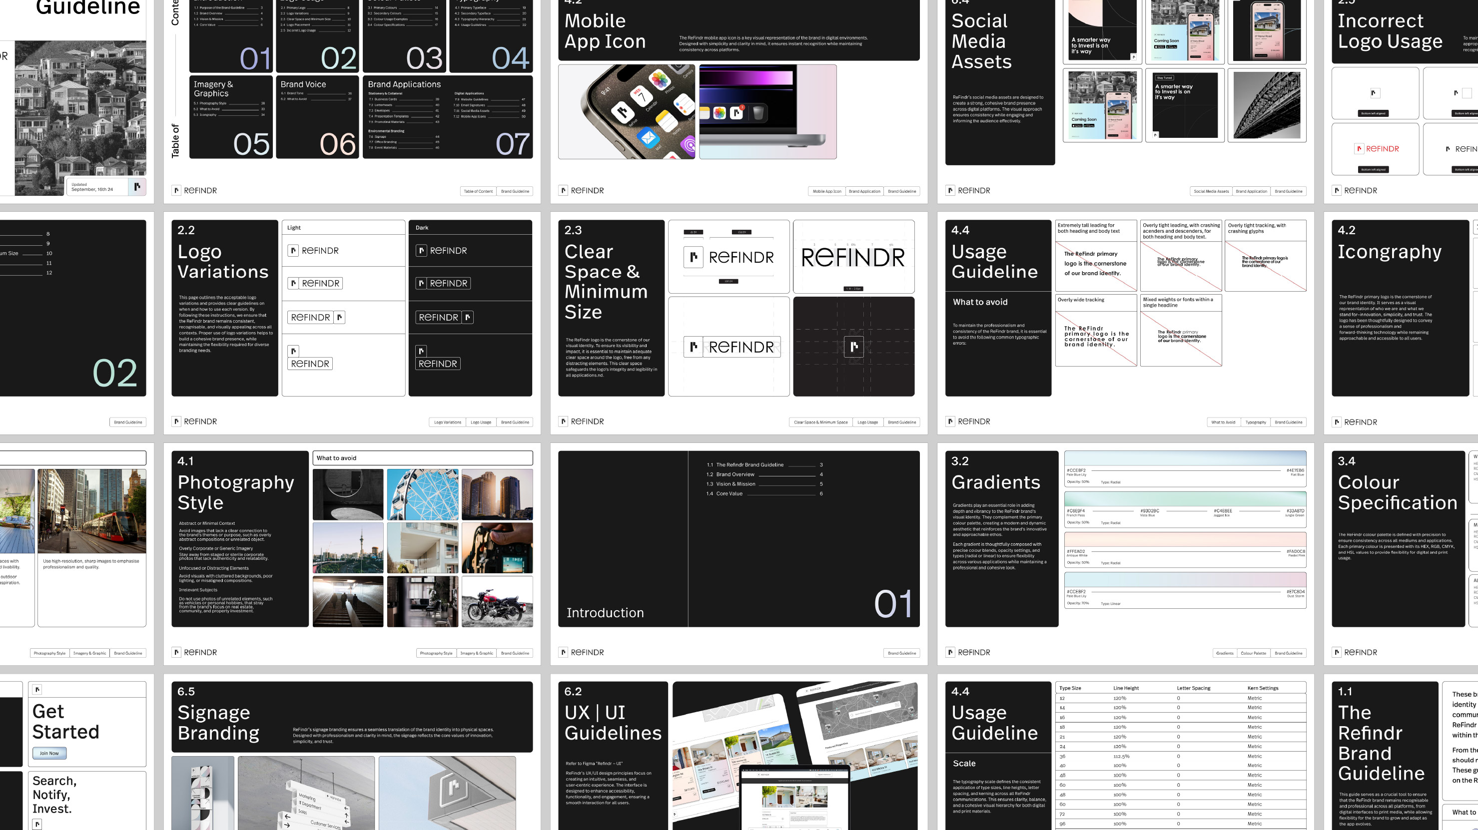Click ReFindr footer logo on Logo Variations page
1478x830 pixels.
coord(195,421)
